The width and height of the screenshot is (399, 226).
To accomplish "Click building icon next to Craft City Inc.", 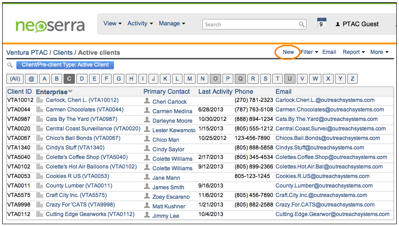I will tap(40, 196).
